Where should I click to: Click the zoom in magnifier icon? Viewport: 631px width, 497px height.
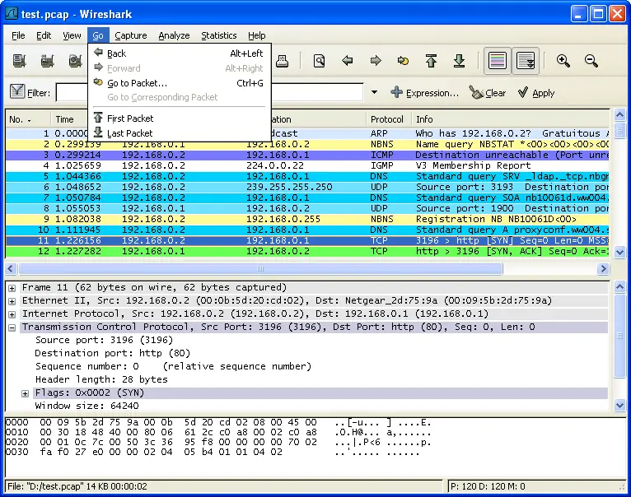(563, 61)
